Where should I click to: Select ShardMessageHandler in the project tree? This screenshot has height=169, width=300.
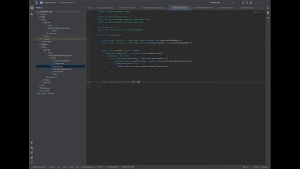[62, 69]
